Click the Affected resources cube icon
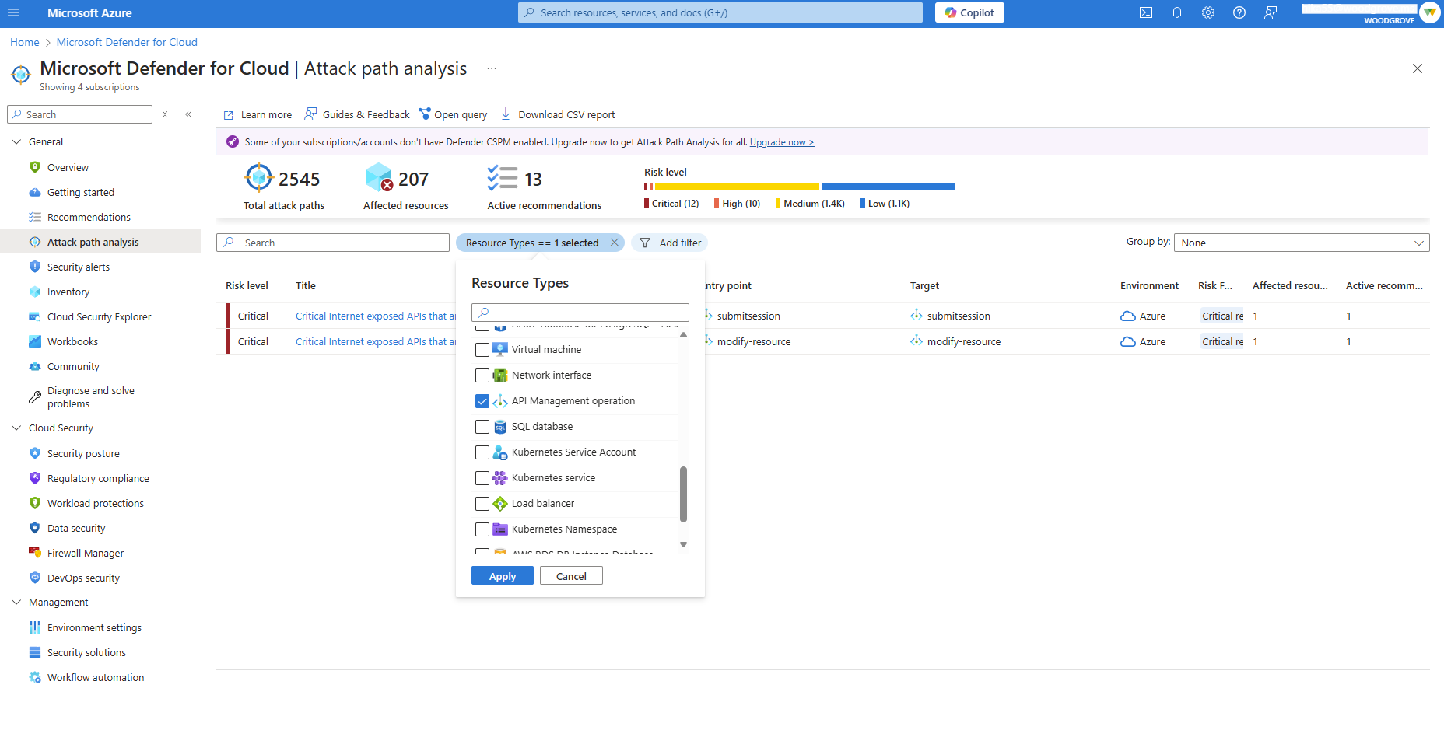Image resolution: width=1444 pixels, height=737 pixels. pyautogui.click(x=380, y=177)
